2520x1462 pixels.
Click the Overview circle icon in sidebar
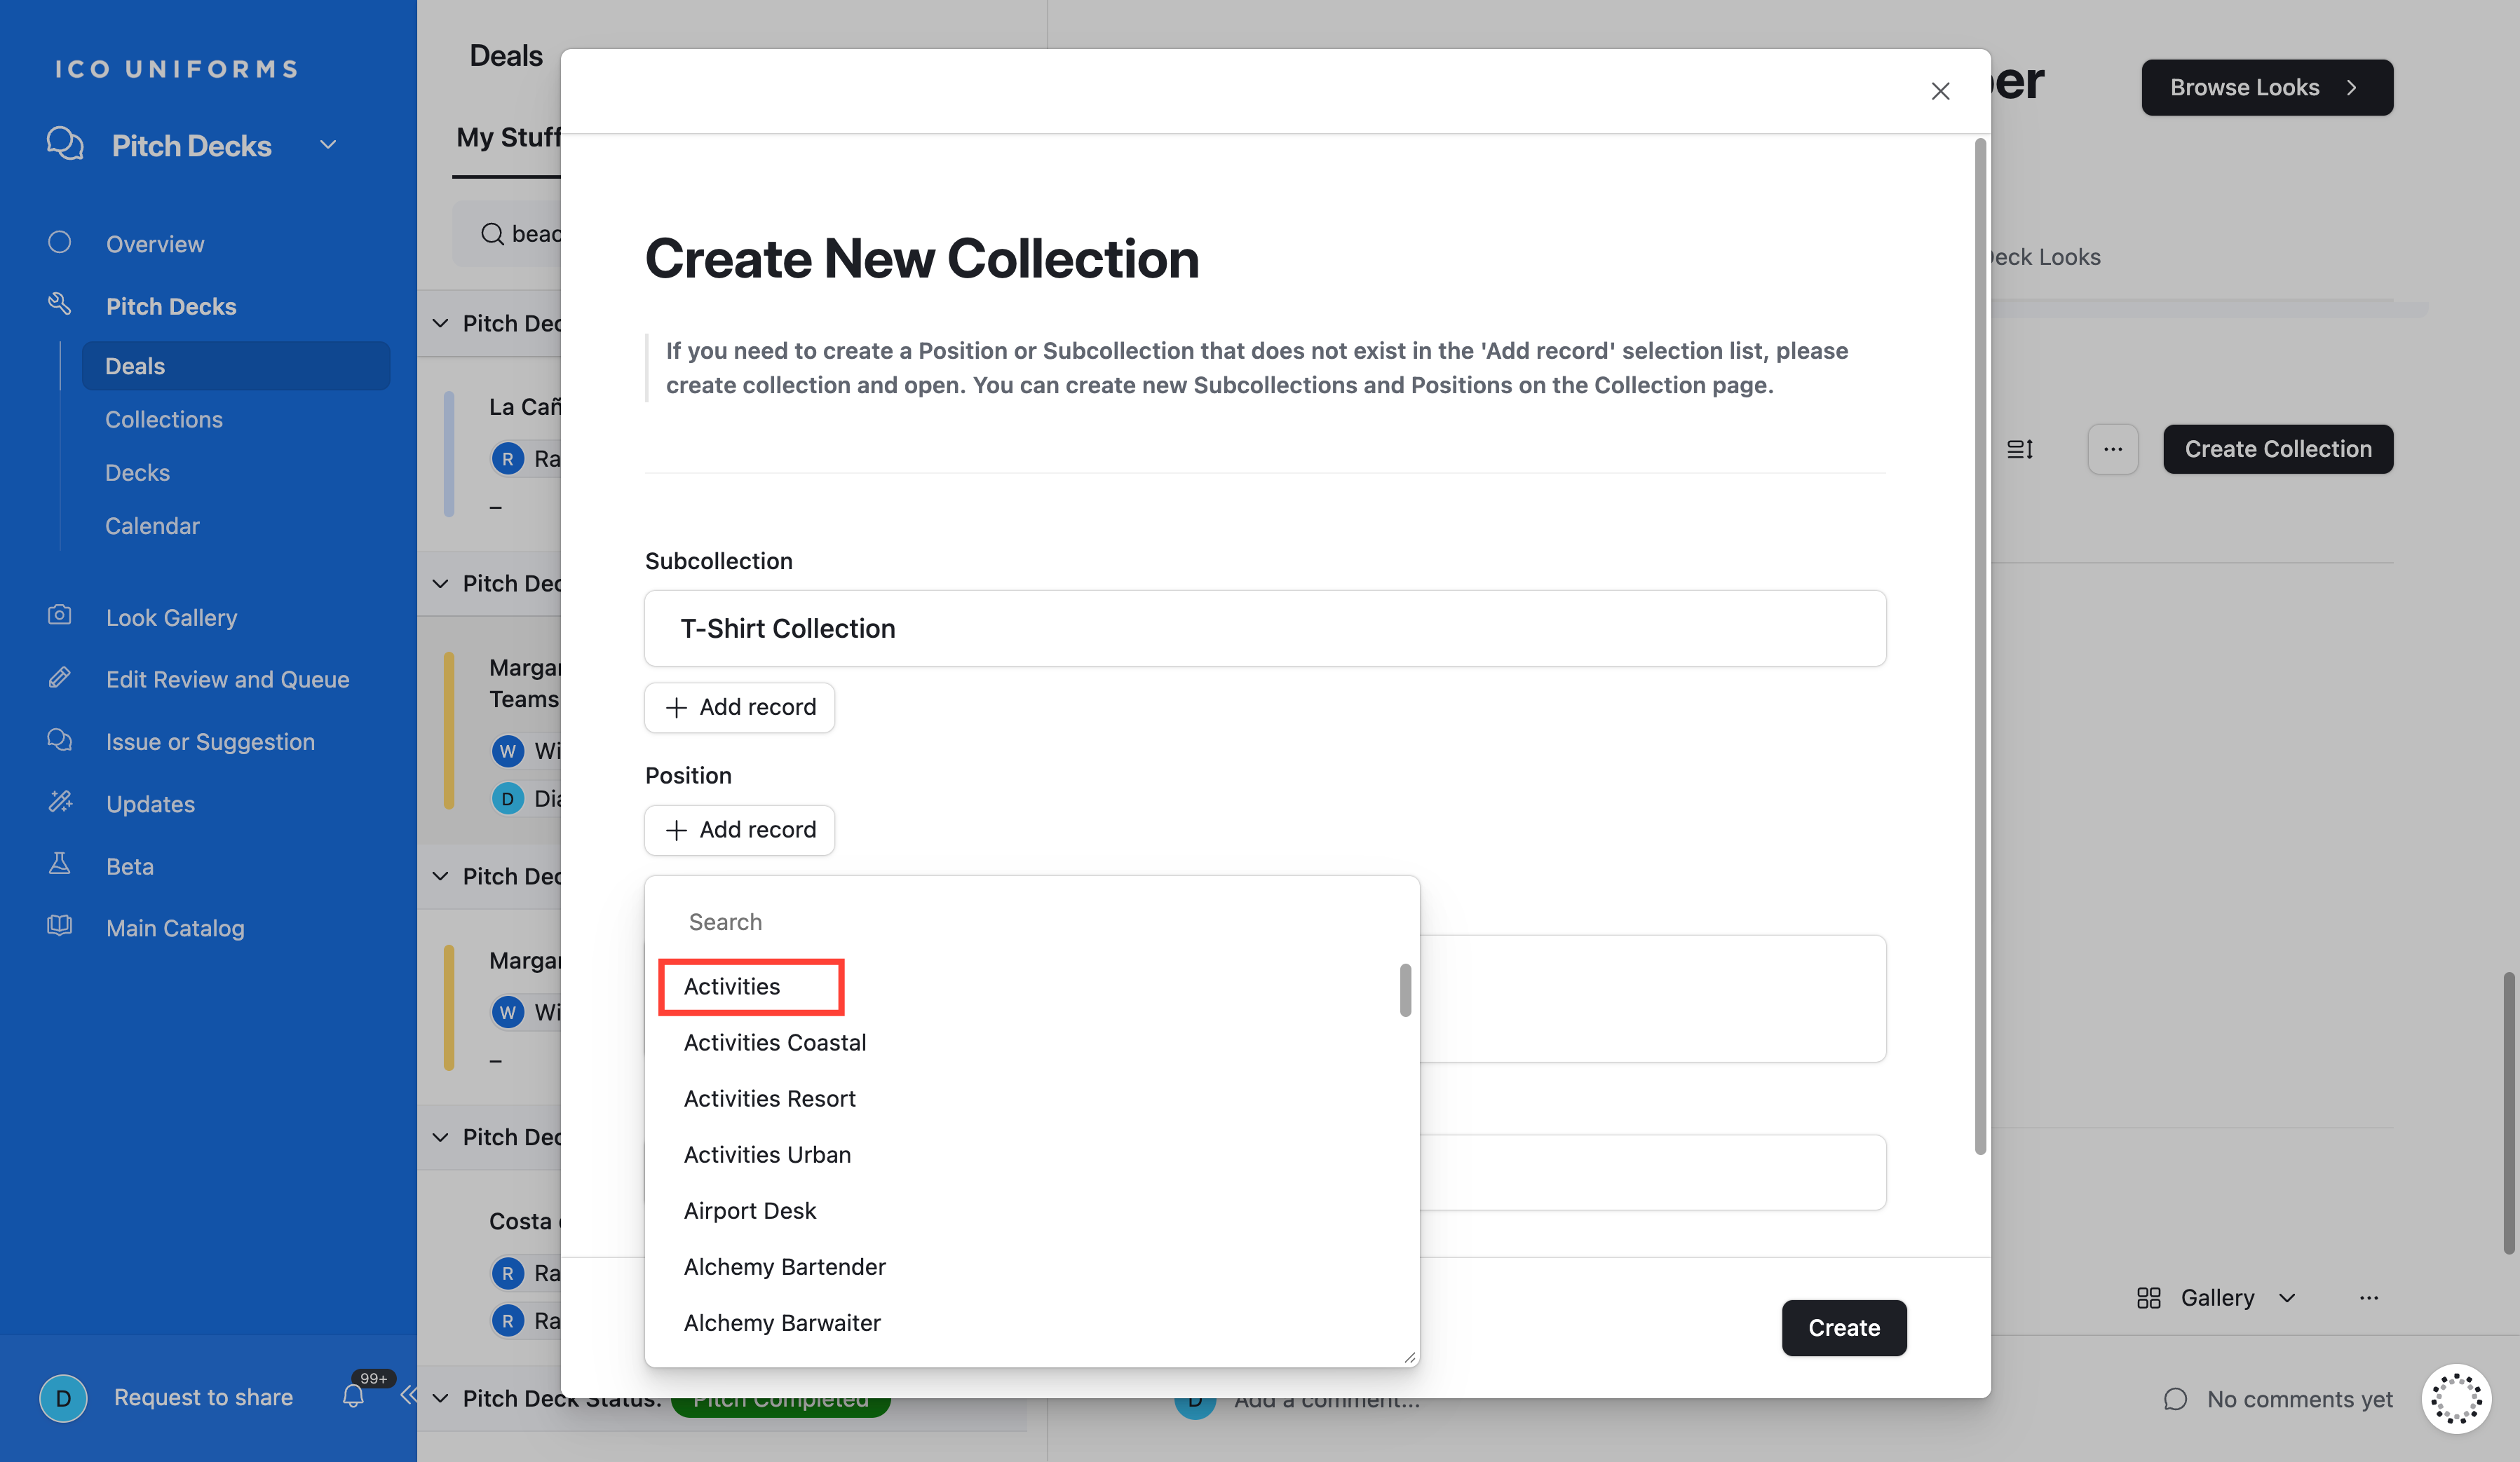point(60,242)
